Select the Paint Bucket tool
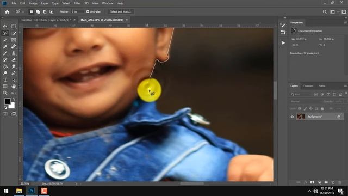Viewport: 348px width, 196px height. pos(5,66)
